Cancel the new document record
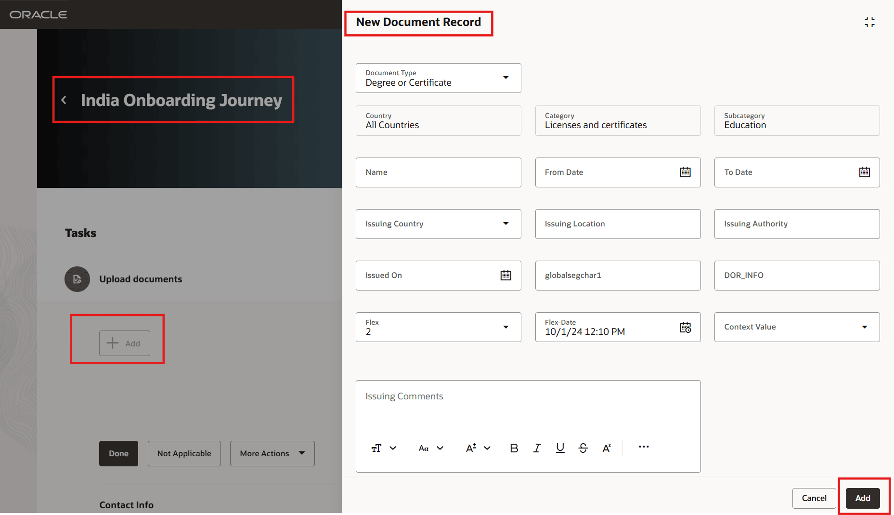894x515 pixels. pos(814,498)
